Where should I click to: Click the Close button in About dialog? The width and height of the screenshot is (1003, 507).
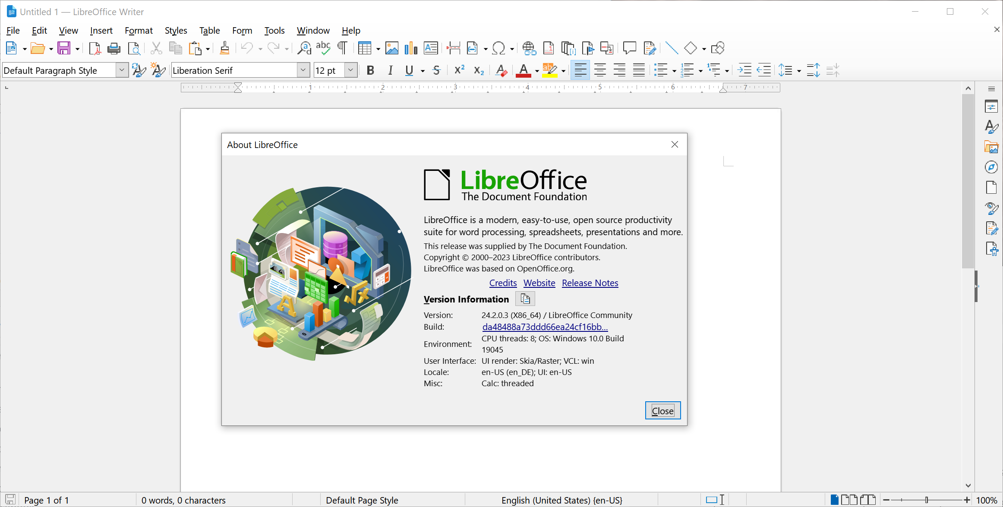tap(663, 410)
